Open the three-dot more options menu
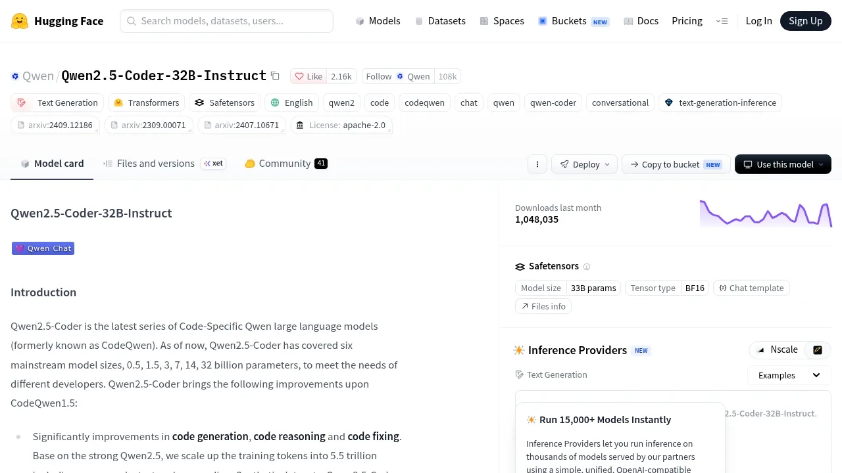Image resolution: width=842 pixels, height=473 pixels. coord(537,164)
